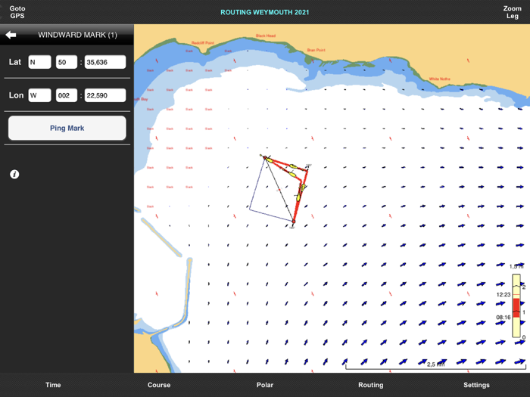Click the info icon in left panel

[14, 175]
